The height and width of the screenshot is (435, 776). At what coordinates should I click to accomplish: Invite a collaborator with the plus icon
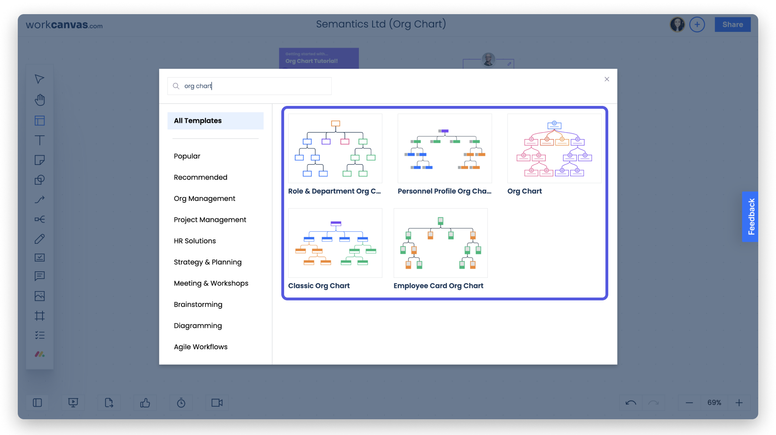697,25
